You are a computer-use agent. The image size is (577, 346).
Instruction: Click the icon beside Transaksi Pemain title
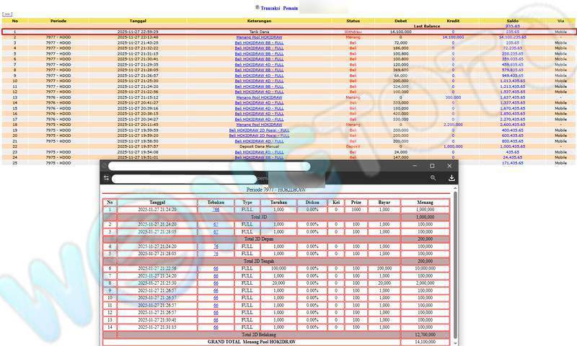click(257, 6)
